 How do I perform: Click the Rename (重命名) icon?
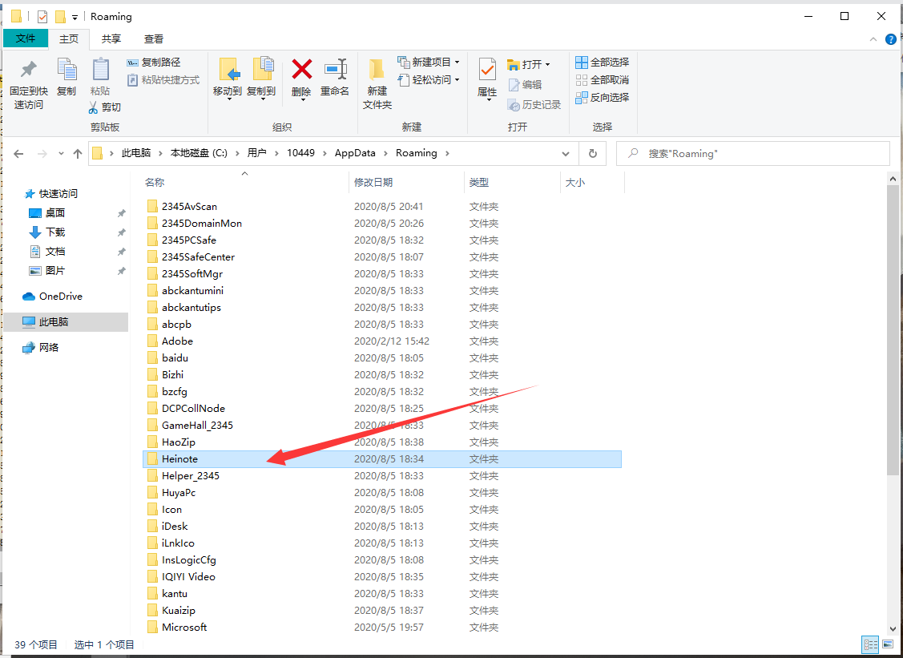pos(335,70)
